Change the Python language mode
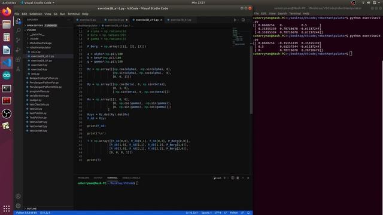 [x=234, y=213]
